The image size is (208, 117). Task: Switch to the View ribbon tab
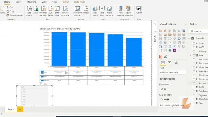(44, 2)
